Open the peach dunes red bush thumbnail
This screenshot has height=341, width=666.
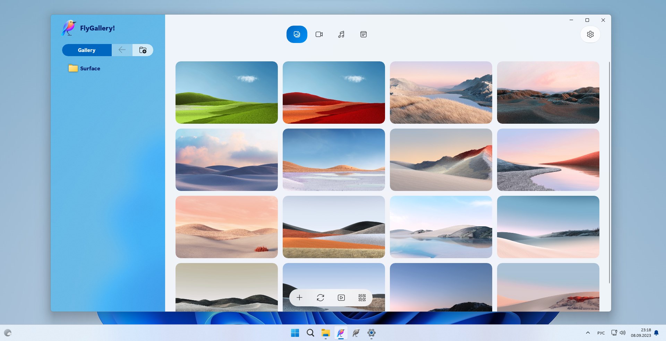pos(227,227)
